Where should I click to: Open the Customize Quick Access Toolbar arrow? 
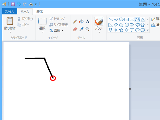point(36,4)
